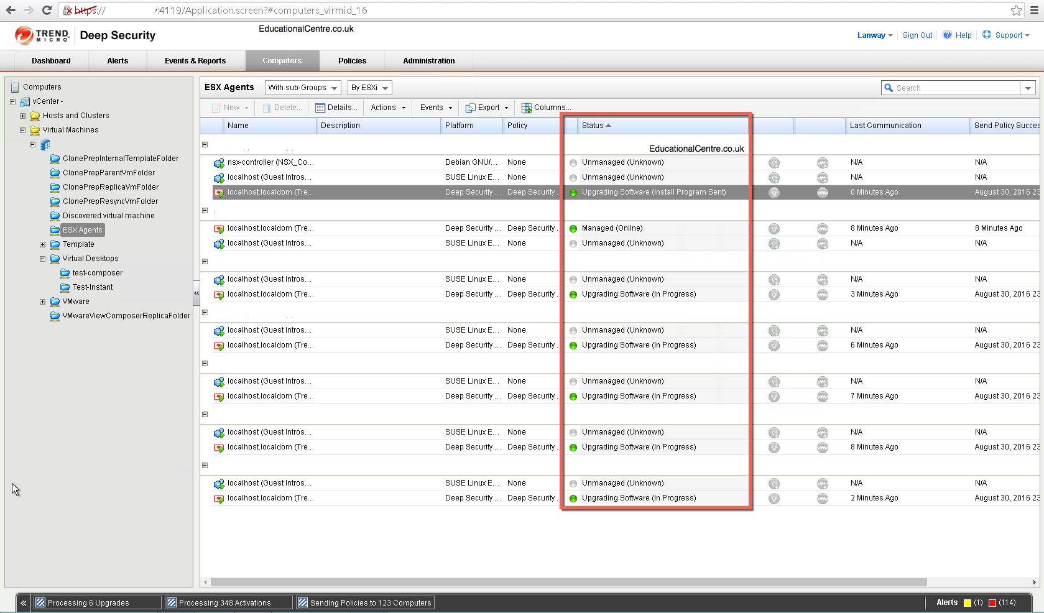Image resolution: width=1044 pixels, height=613 pixels.
Task: Click the Details toolbar icon
Action: (320, 108)
